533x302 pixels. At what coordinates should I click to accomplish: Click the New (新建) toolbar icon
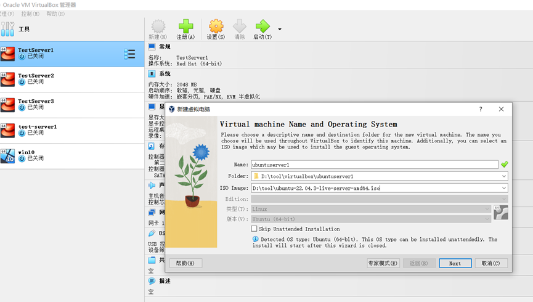158,27
